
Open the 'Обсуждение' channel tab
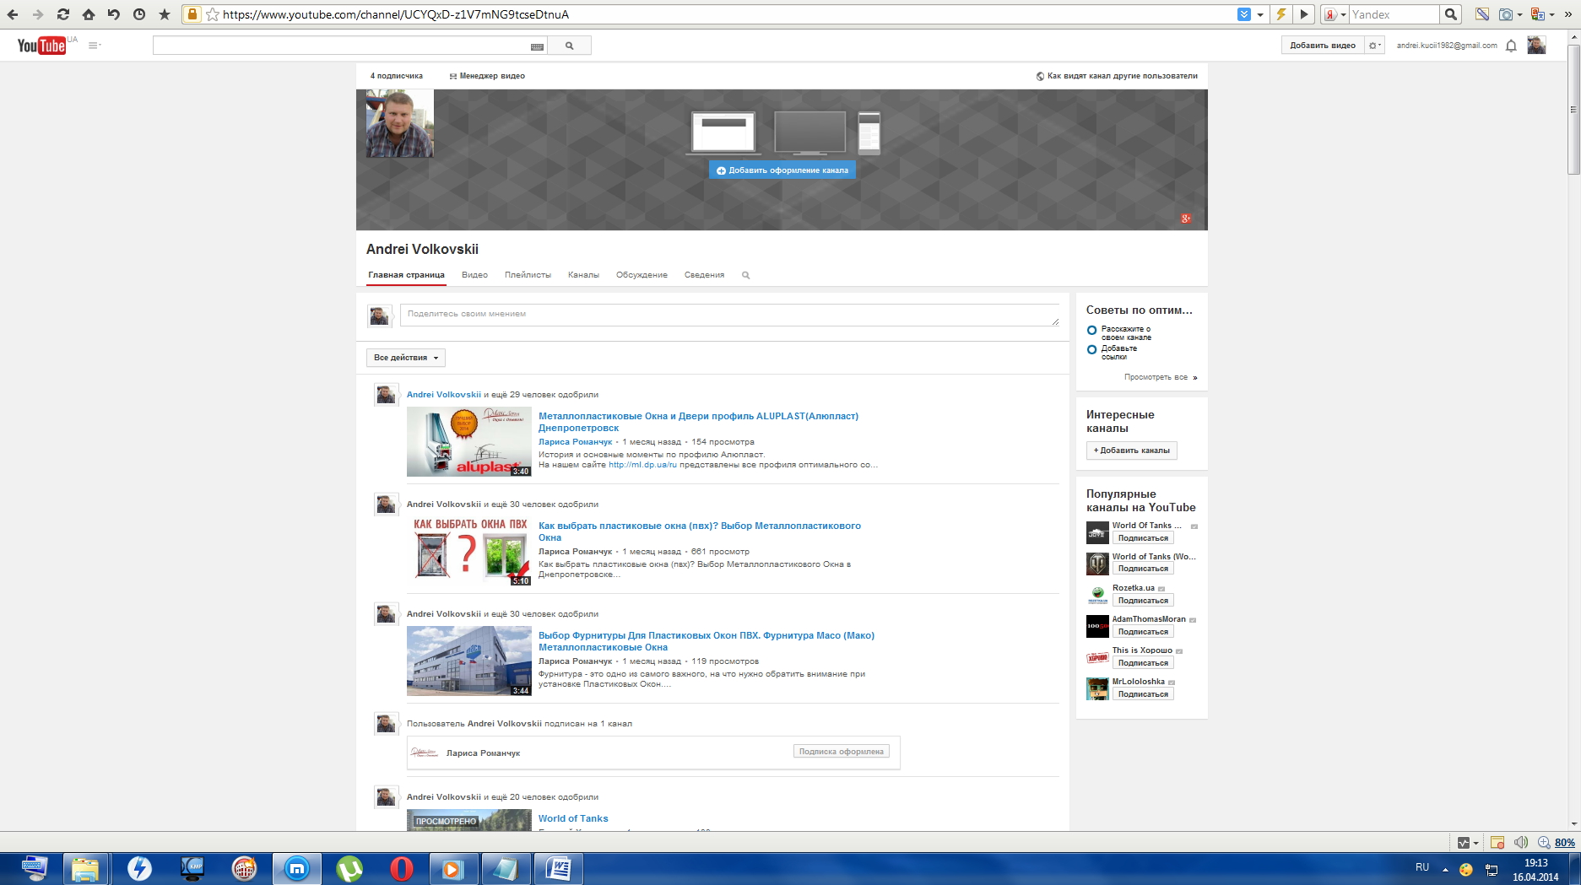(x=642, y=275)
